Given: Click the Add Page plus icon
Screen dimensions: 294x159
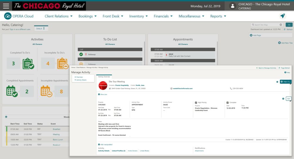Looking at the screenshot, I should 251,35.
